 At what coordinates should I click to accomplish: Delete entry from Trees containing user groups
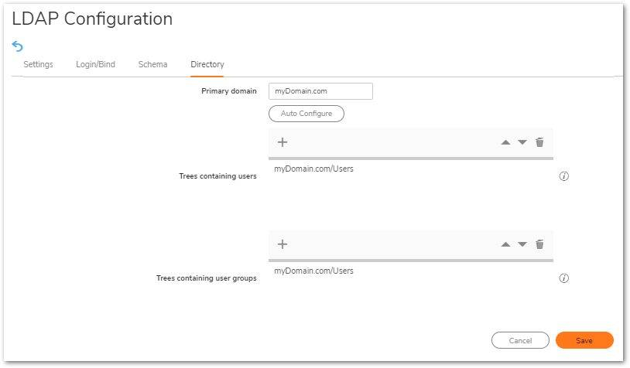539,244
